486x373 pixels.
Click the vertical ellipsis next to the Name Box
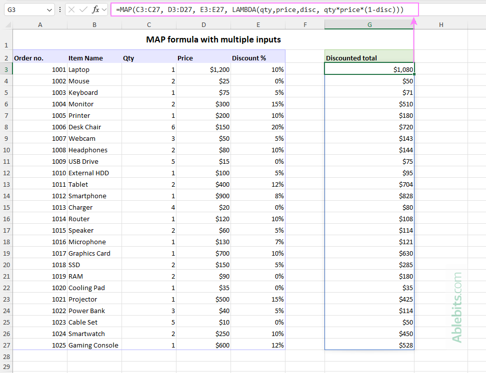click(60, 9)
